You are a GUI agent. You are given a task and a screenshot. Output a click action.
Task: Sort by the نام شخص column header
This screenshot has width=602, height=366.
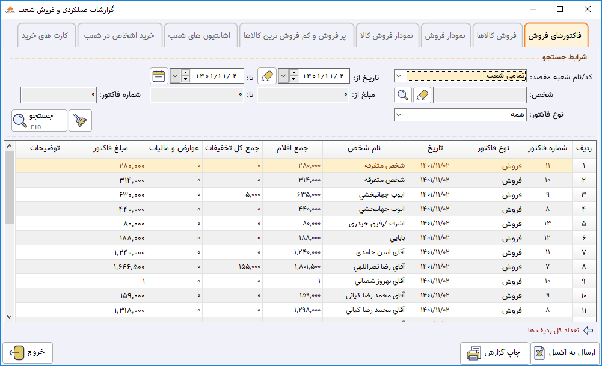coord(364,148)
